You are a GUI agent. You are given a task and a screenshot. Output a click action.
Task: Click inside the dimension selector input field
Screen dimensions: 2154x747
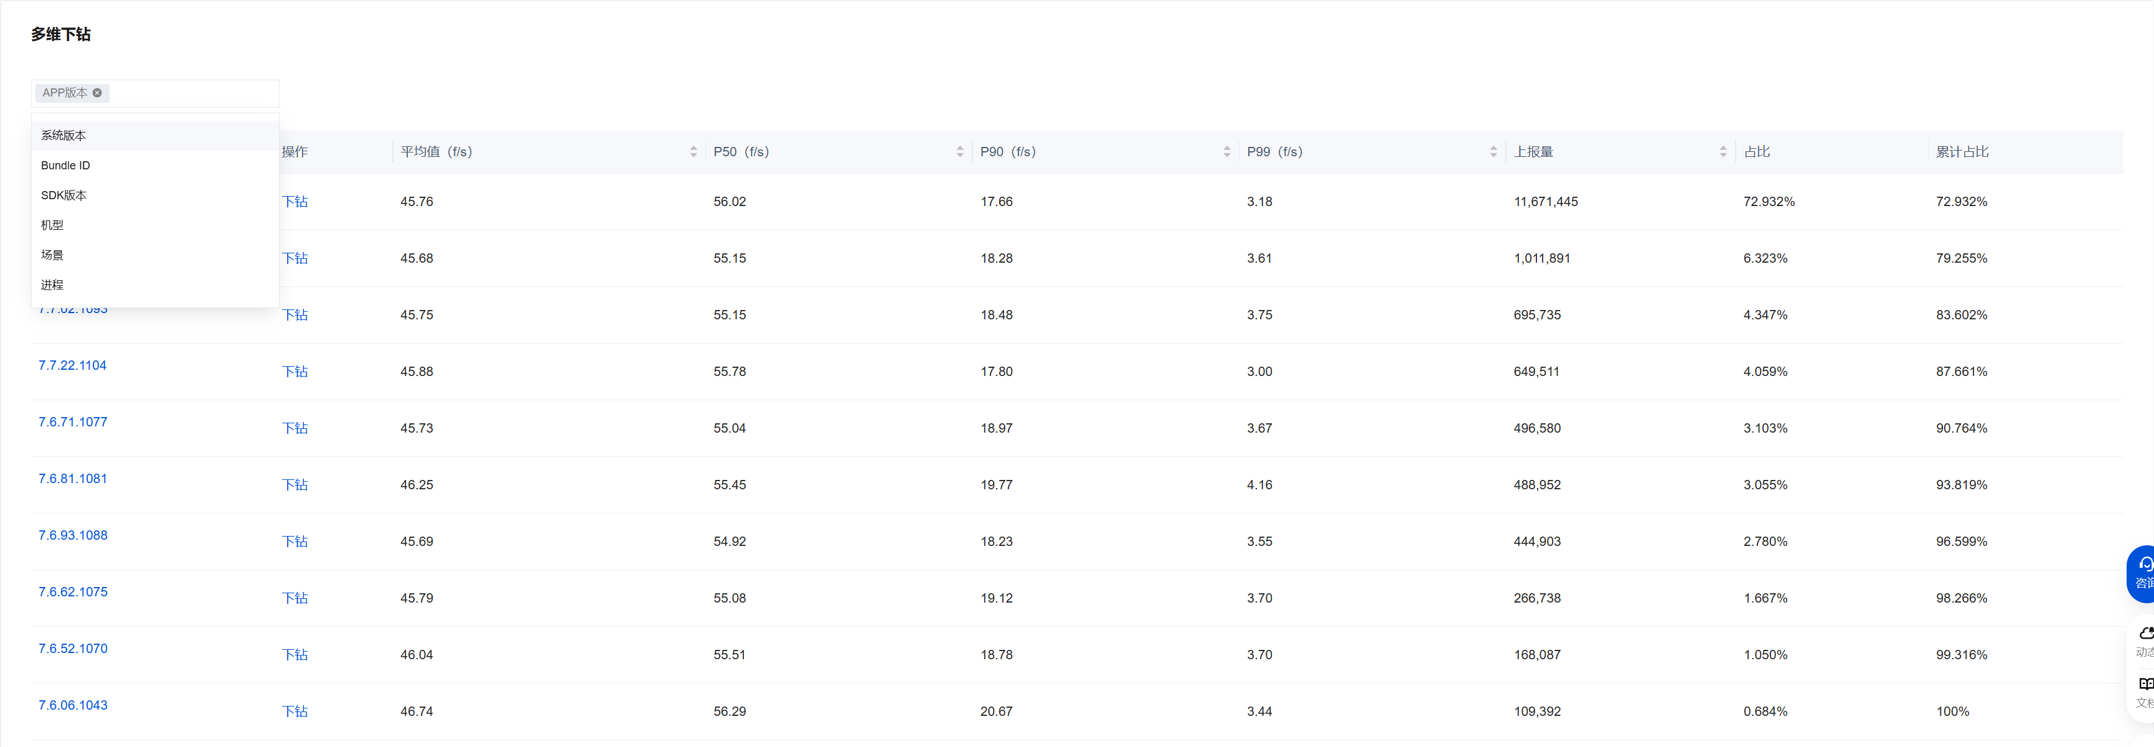[x=192, y=93]
